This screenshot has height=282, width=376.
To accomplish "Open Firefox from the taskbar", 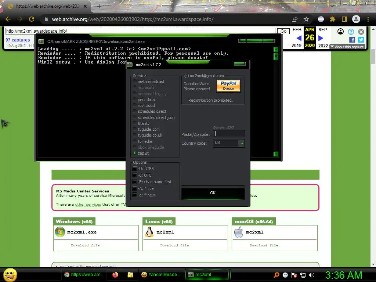I will click(x=115, y=275).
